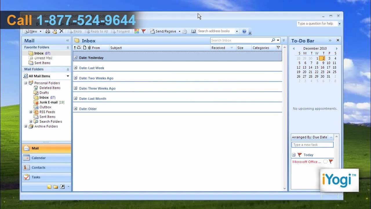Image resolution: width=371 pixels, height=209 pixels.
Task: Click the Address Book icon
Action: 193,31
